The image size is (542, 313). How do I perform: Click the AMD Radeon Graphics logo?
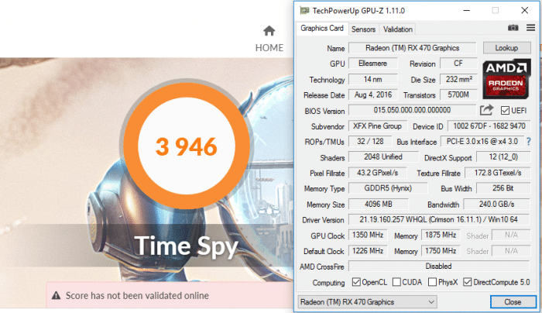click(506, 79)
